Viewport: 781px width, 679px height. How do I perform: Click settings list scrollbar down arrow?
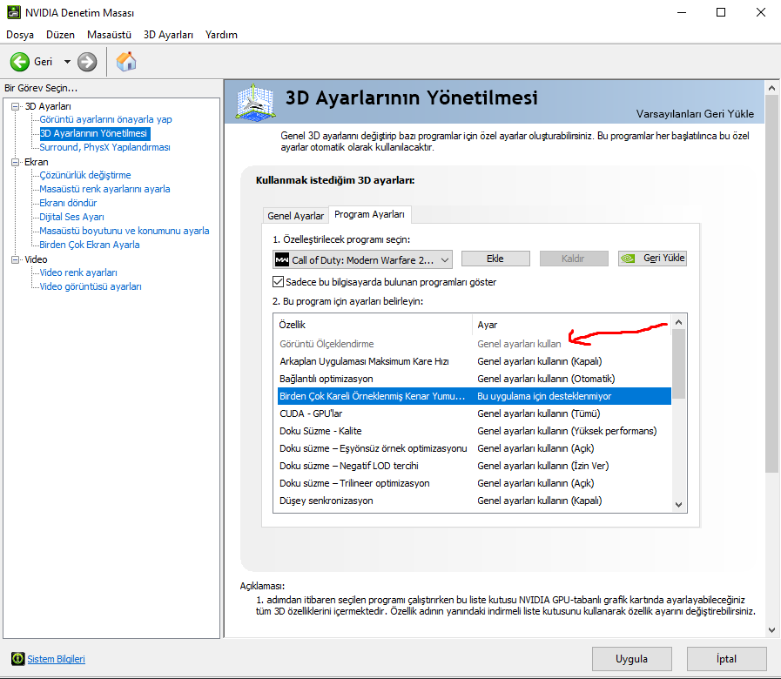coord(678,505)
